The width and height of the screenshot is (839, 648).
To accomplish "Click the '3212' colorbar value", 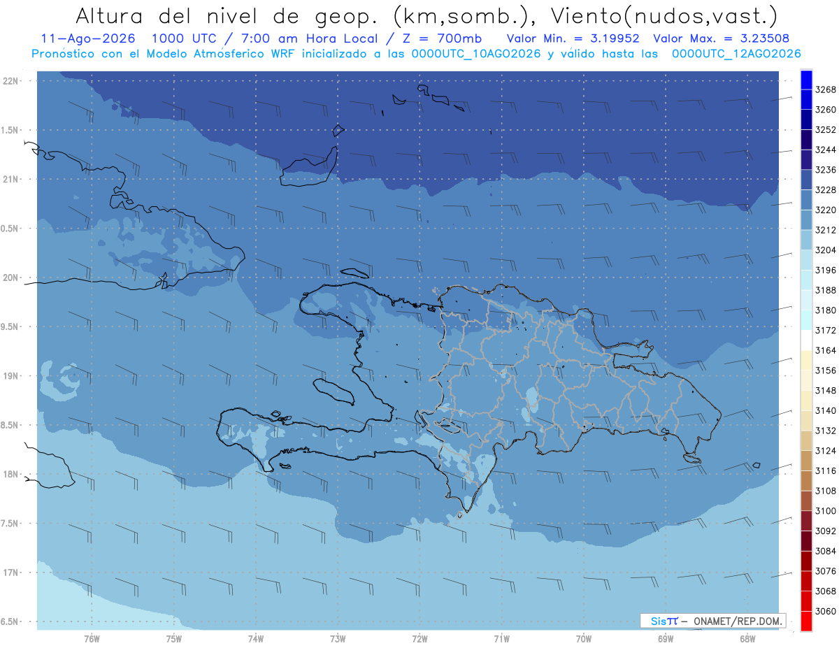I will [826, 230].
